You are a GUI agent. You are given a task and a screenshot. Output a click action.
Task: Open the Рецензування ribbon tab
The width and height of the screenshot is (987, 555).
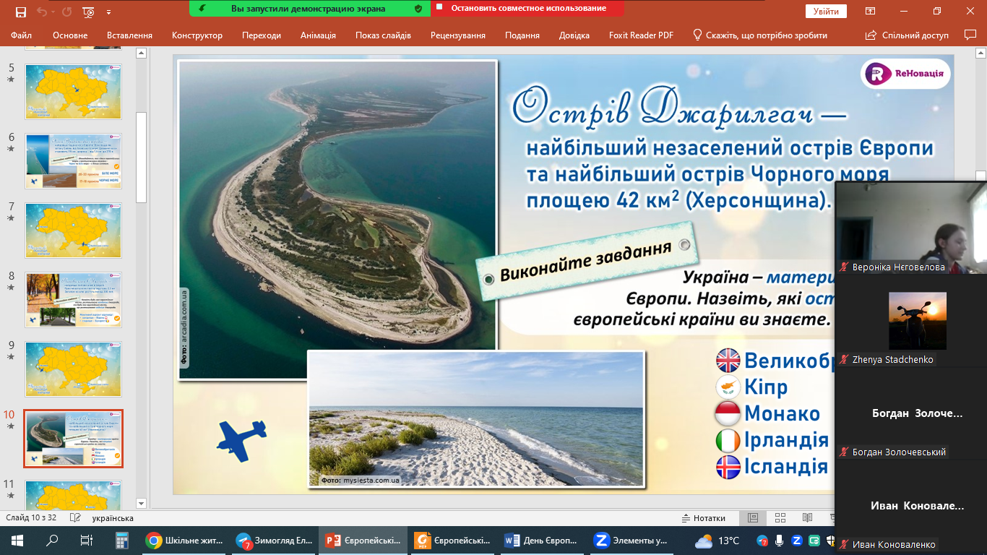[458, 35]
